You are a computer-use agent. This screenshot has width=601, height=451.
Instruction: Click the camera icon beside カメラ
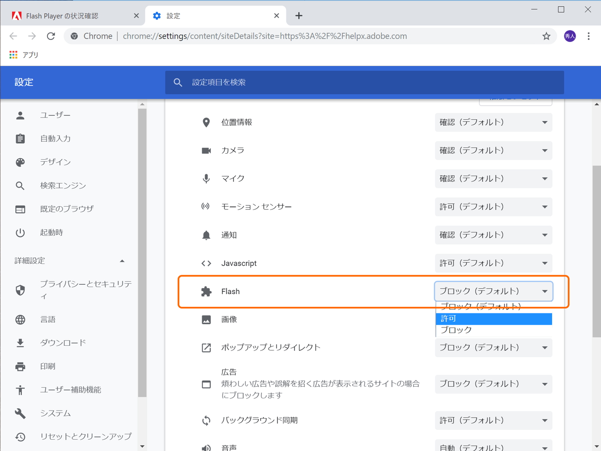click(x=206, y=150)
